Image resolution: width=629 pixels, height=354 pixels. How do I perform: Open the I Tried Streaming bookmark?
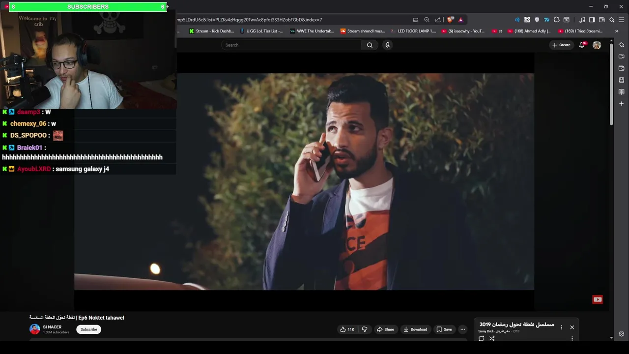580,31
